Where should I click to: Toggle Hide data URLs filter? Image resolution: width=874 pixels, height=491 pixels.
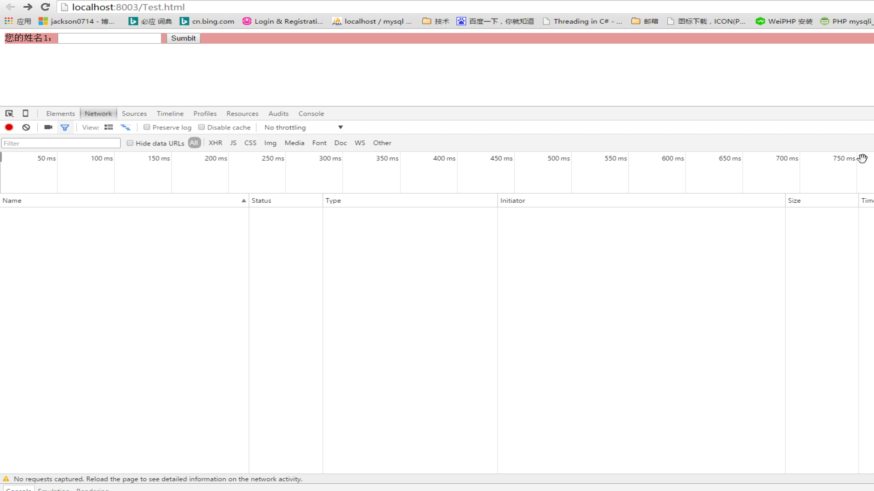(x=130, y=143)
